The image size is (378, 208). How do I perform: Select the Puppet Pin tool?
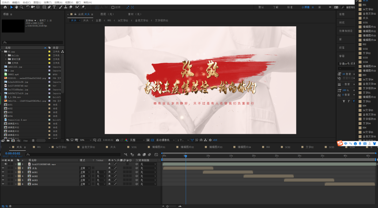tap(83, 7)
